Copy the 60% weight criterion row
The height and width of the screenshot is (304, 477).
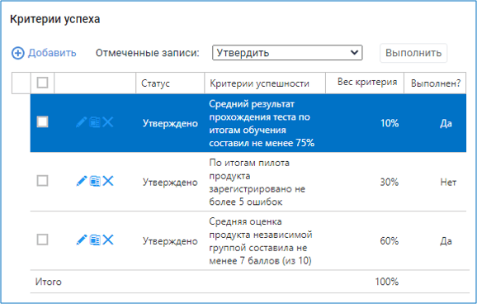(x=95, y=240)
